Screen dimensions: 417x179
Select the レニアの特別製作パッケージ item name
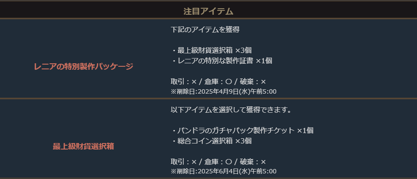83,66
